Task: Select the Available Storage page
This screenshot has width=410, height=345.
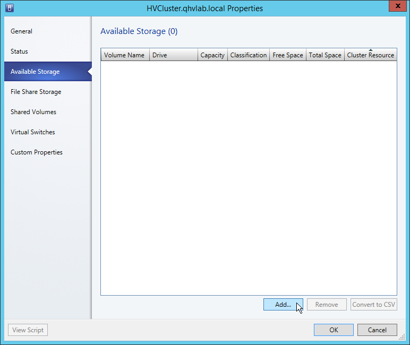Action: point(35,72)
